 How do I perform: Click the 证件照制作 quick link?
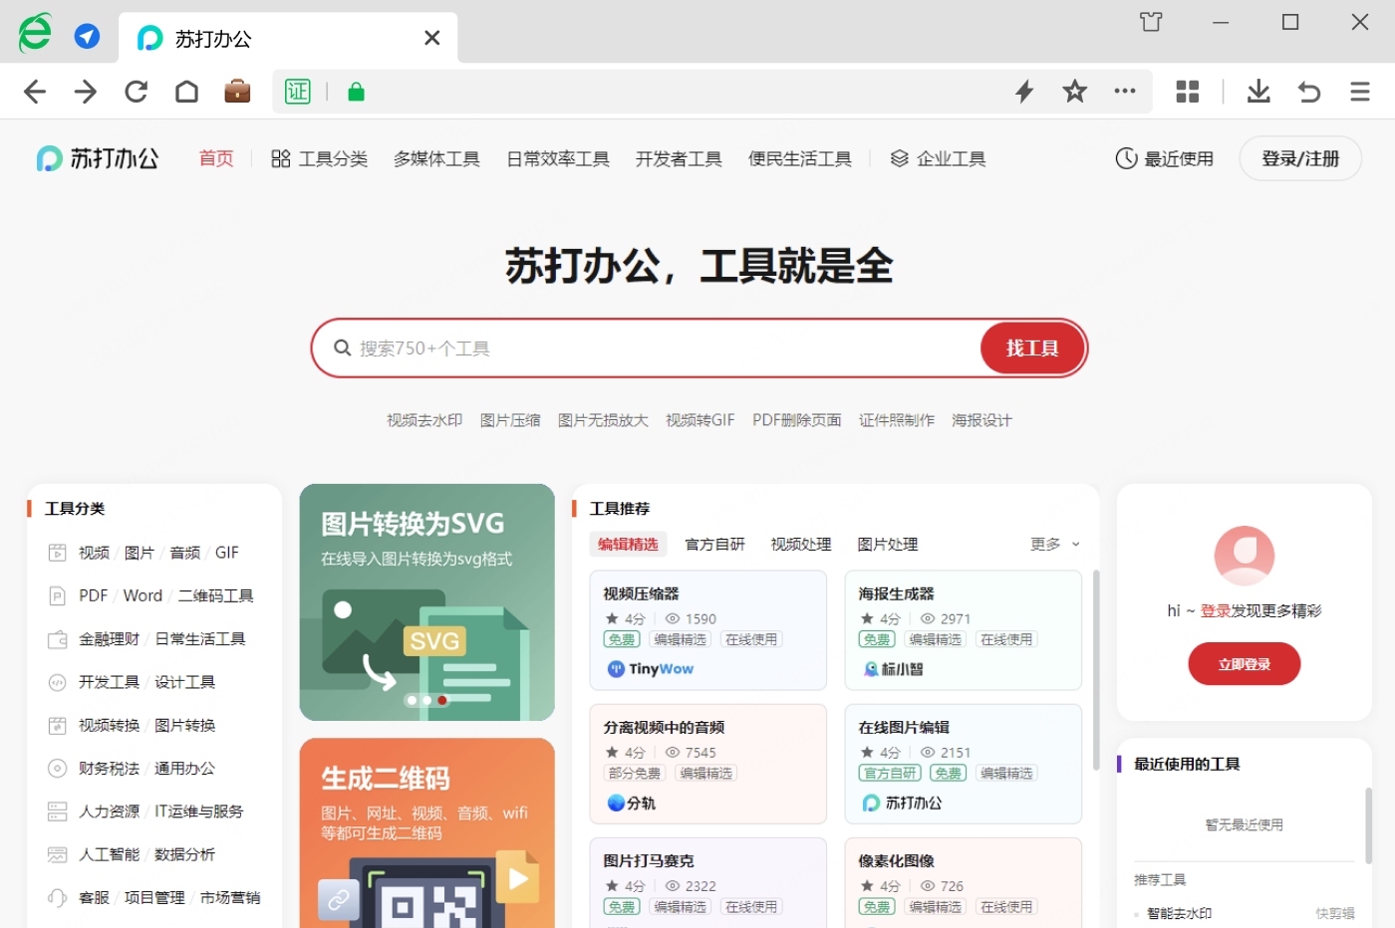(x=897, y=420)
